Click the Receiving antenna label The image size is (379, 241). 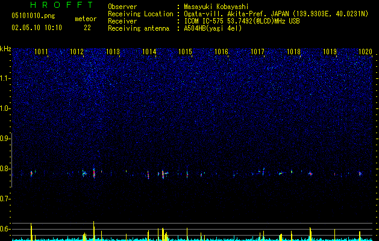pos(139,28)
